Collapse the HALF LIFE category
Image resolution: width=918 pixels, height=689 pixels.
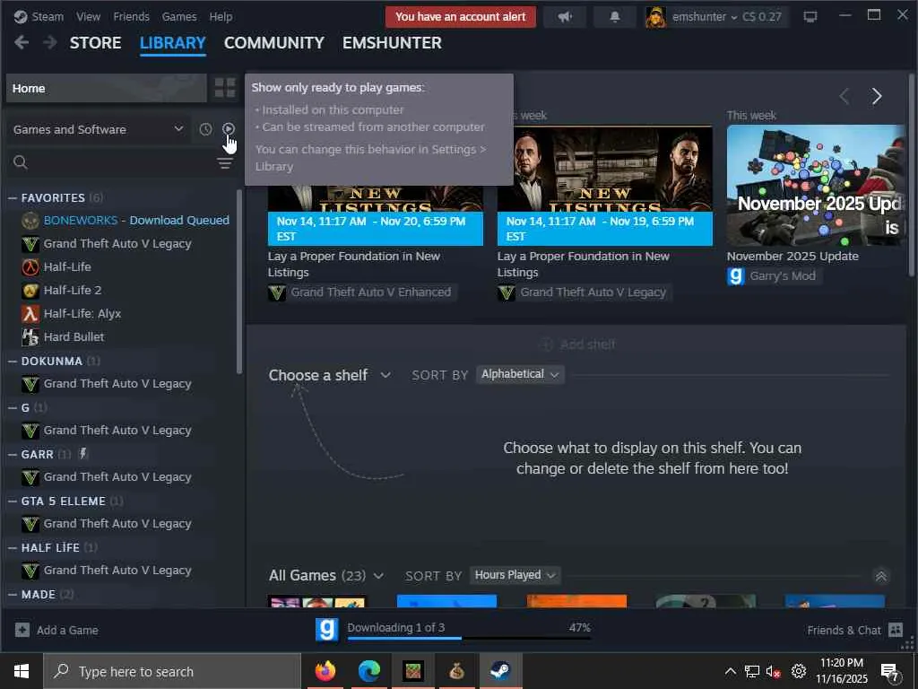tap(13, 548)
